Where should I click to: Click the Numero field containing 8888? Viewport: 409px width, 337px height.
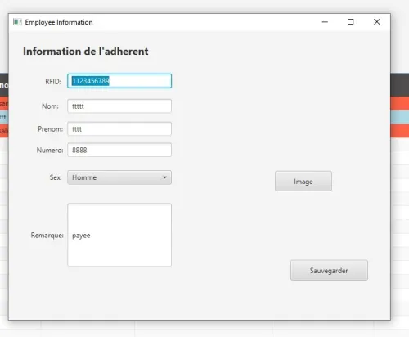tap(119, 150)
